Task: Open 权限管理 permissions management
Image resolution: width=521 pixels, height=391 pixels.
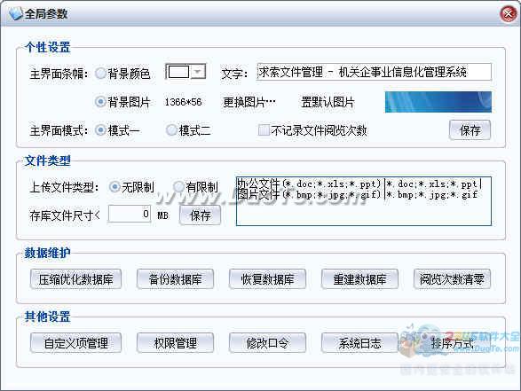Action: click(x=175, y=343)
